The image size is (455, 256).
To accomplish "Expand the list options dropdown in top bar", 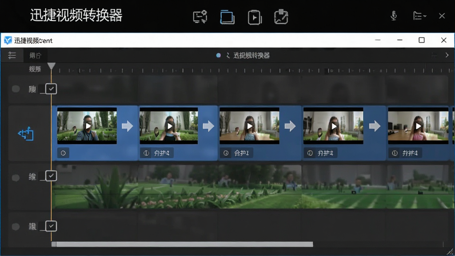I will click(419, 16).
